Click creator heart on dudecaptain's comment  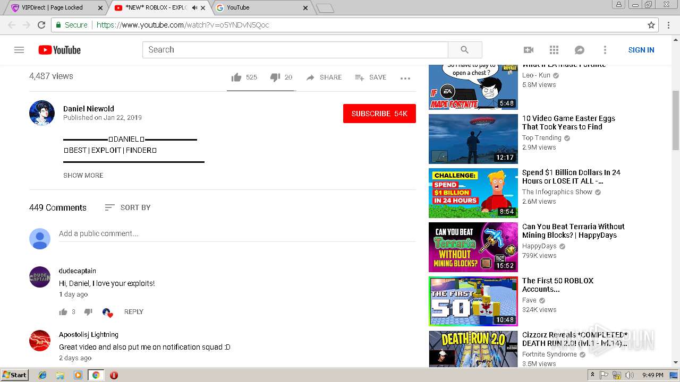[107, 312]
